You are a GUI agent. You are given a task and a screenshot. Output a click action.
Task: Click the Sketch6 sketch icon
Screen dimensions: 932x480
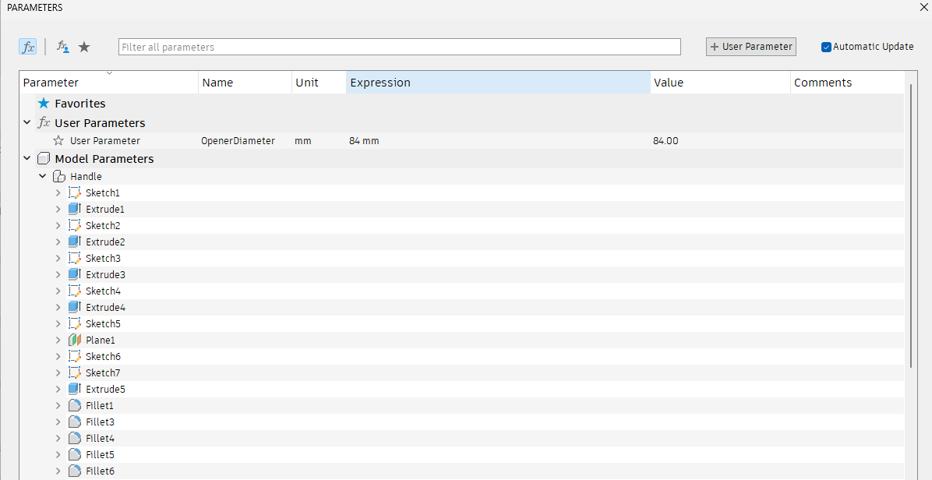(74, 356)
